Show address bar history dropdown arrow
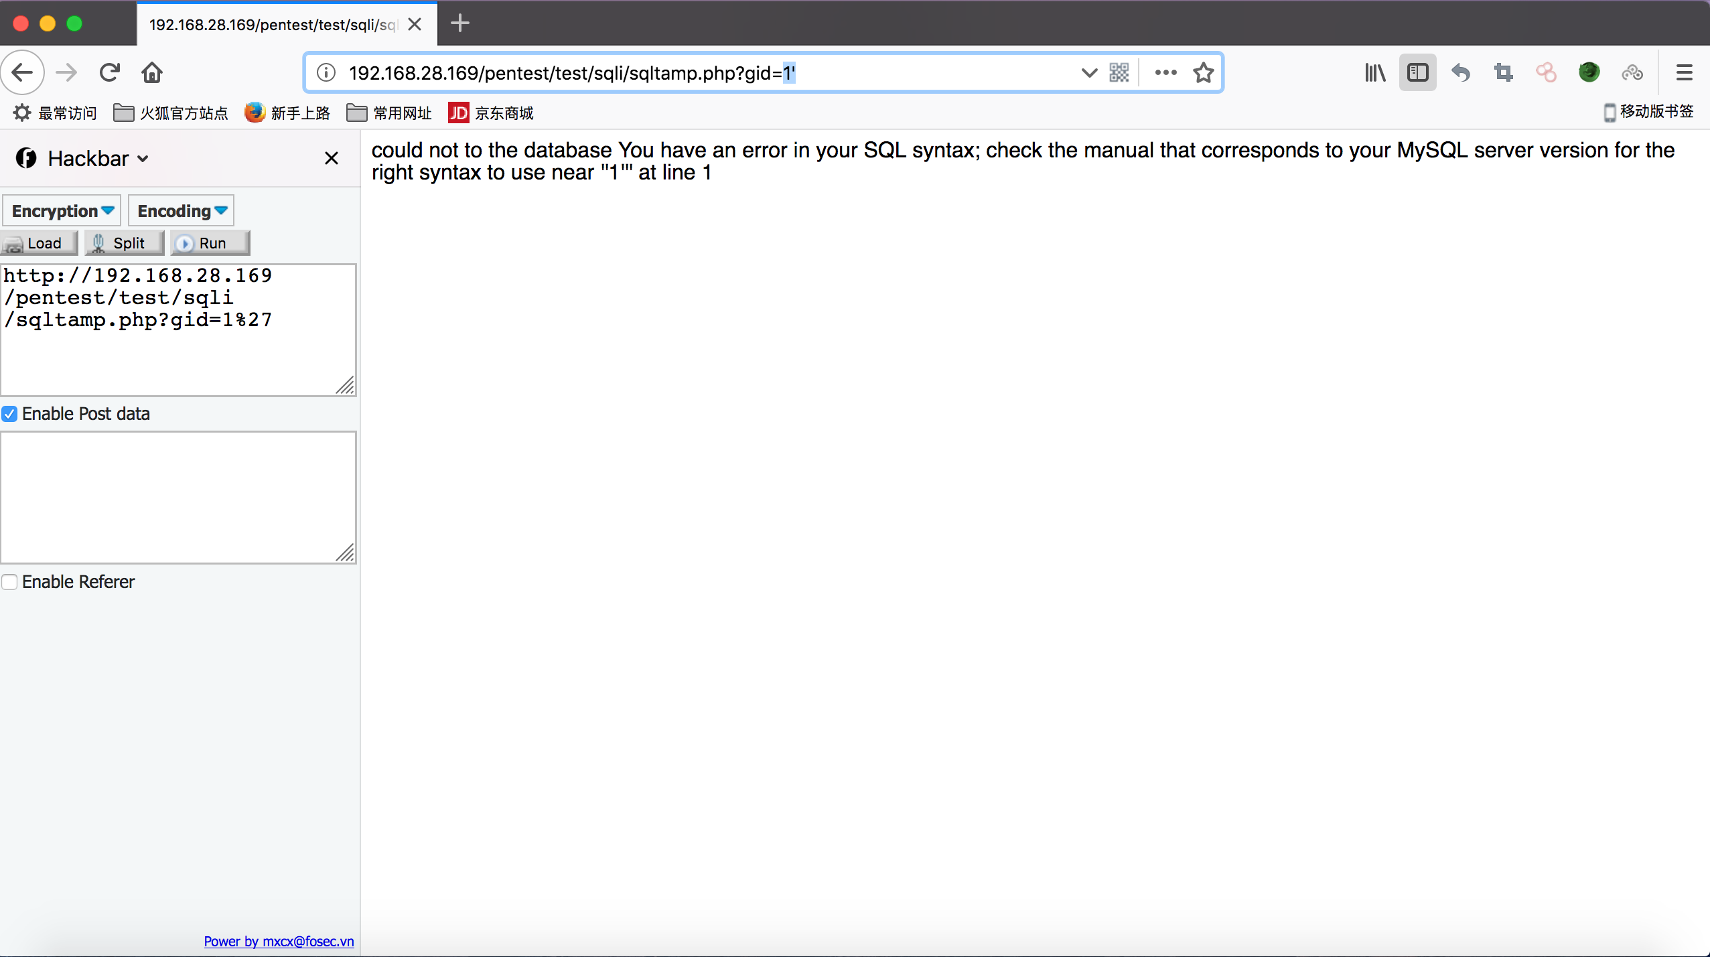The height and width of the screenshot is (957, 1710). coord(1089,72)
